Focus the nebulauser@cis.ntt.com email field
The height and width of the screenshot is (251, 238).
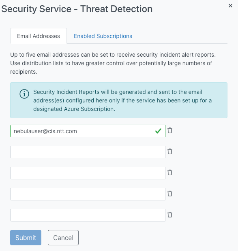coord(88,131)
